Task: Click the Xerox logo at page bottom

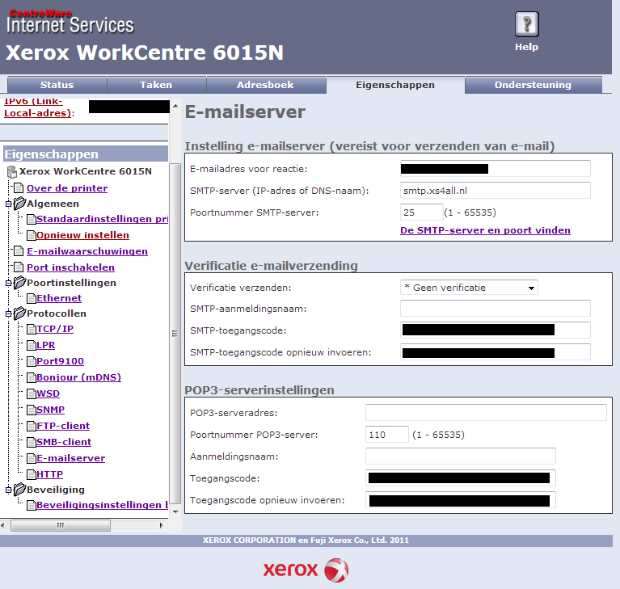Action: click(x=306, y=570)
